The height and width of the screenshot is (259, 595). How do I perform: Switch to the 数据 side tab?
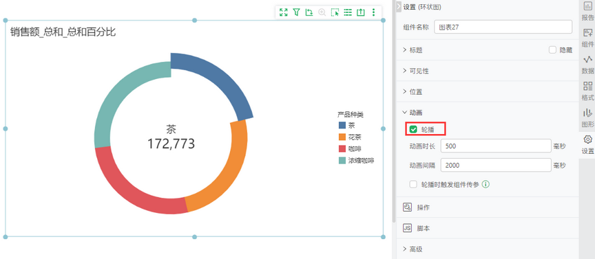point(587,65)
